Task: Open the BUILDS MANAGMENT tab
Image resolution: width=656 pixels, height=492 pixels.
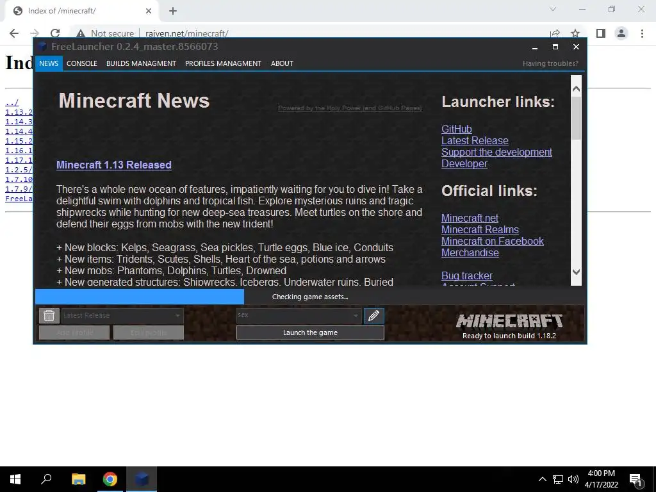Action: coord(141,63)
